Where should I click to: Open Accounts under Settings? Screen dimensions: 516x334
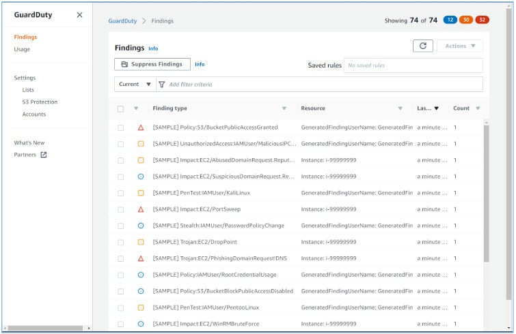(34, 115)
